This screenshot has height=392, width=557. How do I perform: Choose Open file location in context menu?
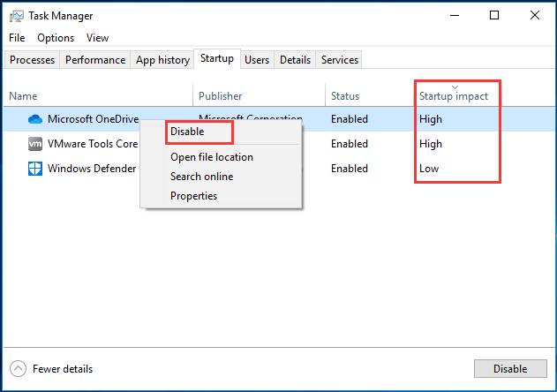point(212,157)
